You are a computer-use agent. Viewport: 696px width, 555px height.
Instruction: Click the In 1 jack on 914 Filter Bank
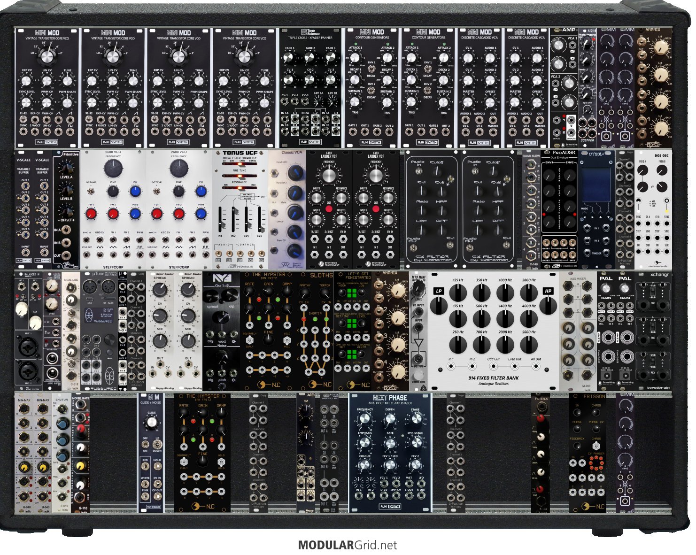(x=451, y=366)
